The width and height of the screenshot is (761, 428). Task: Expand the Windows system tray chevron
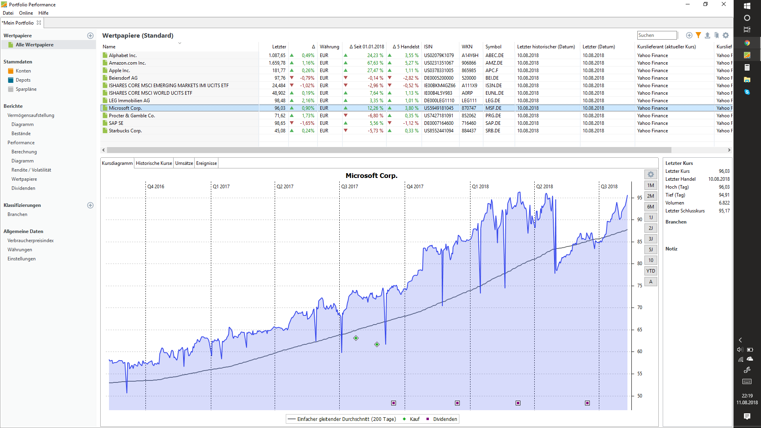740,340
